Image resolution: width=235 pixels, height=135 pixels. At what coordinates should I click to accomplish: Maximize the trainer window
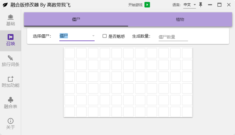click(x=219, y=5)
